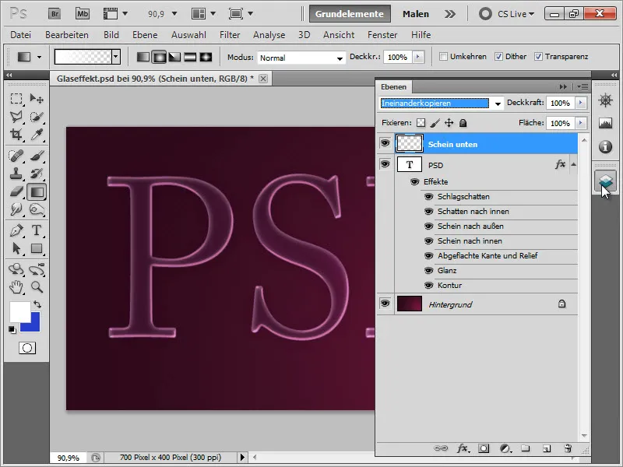Select the Rectangle shape tool

[x=37, y=248]
